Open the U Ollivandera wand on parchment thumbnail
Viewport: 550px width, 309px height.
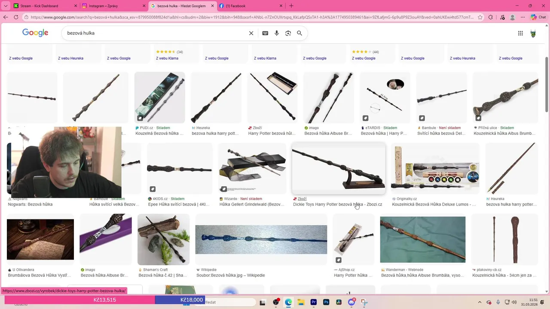40,239
